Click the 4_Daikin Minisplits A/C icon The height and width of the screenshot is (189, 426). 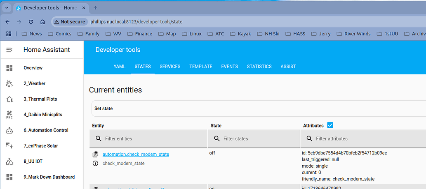tap(9, 115)
